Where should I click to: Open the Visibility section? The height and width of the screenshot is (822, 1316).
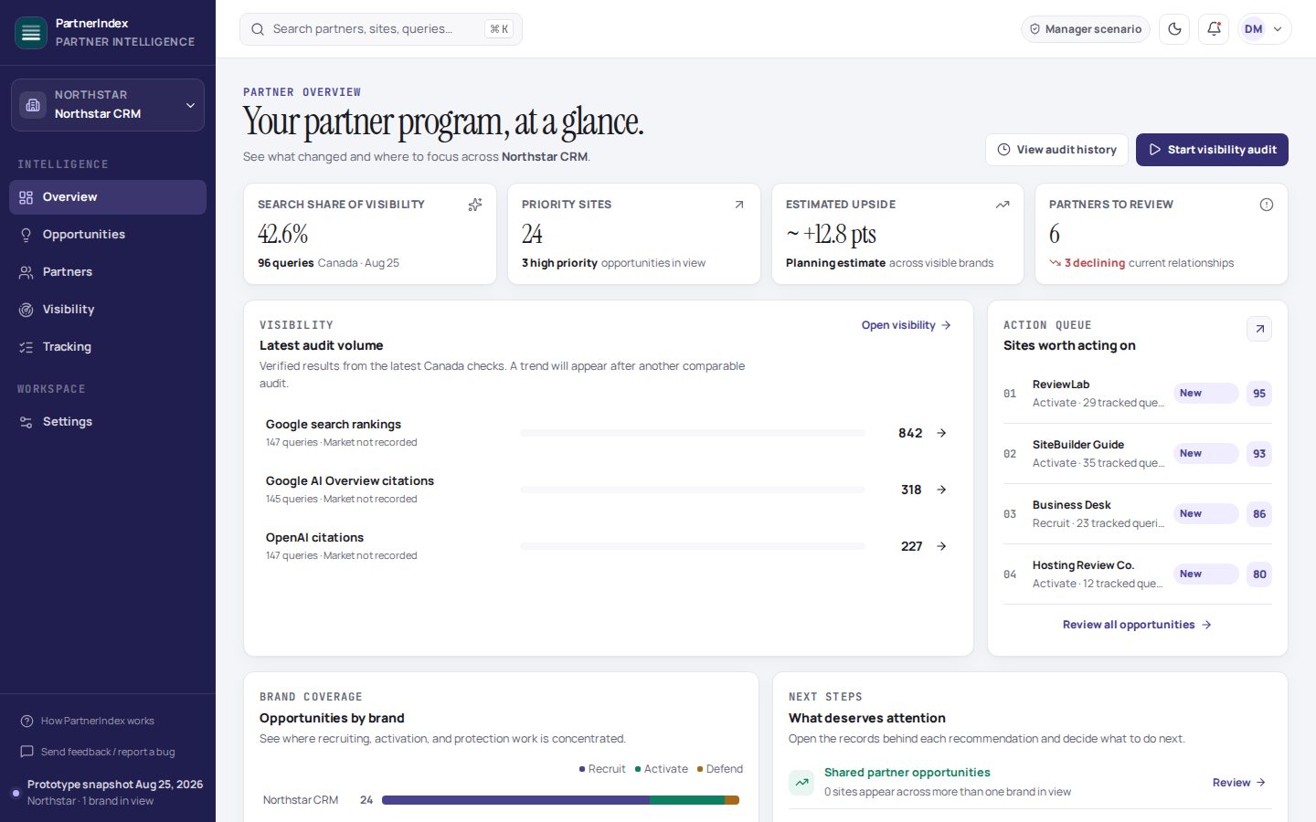click(x=108, y=310)
